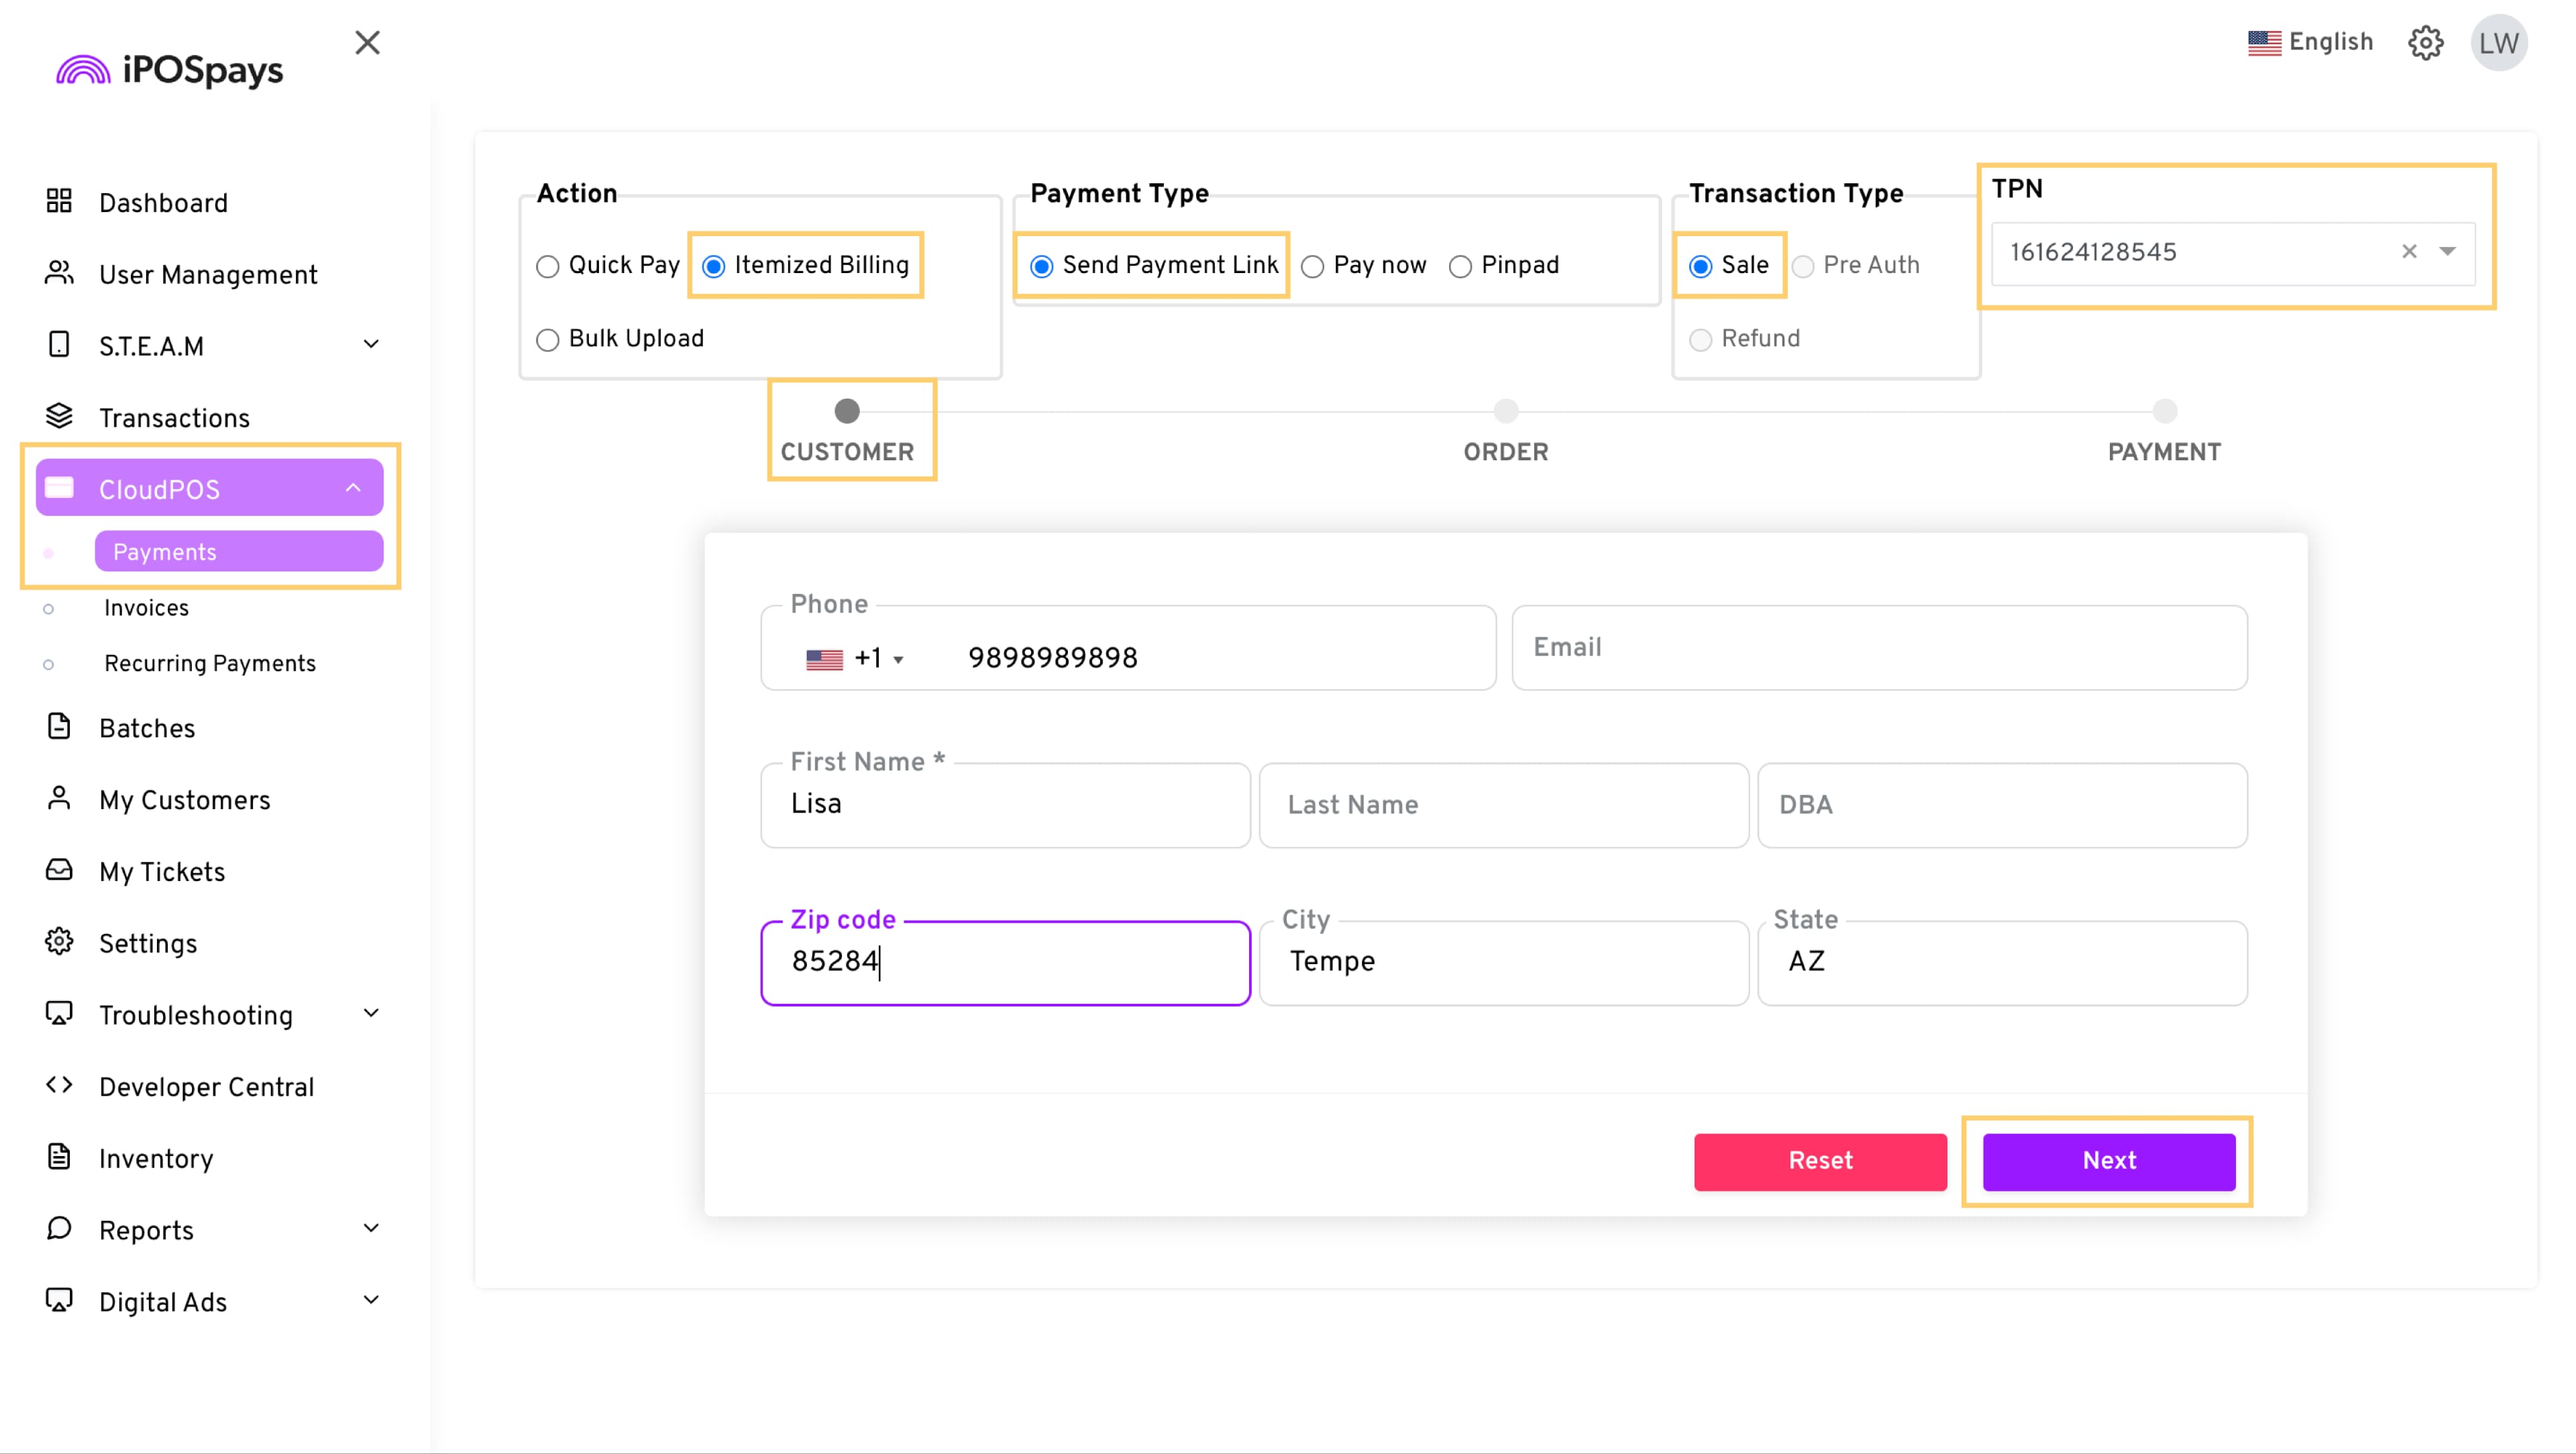Click the ORDER step marker
The height and width of the screenshot is (1454, 2576).
[1506, 411]
